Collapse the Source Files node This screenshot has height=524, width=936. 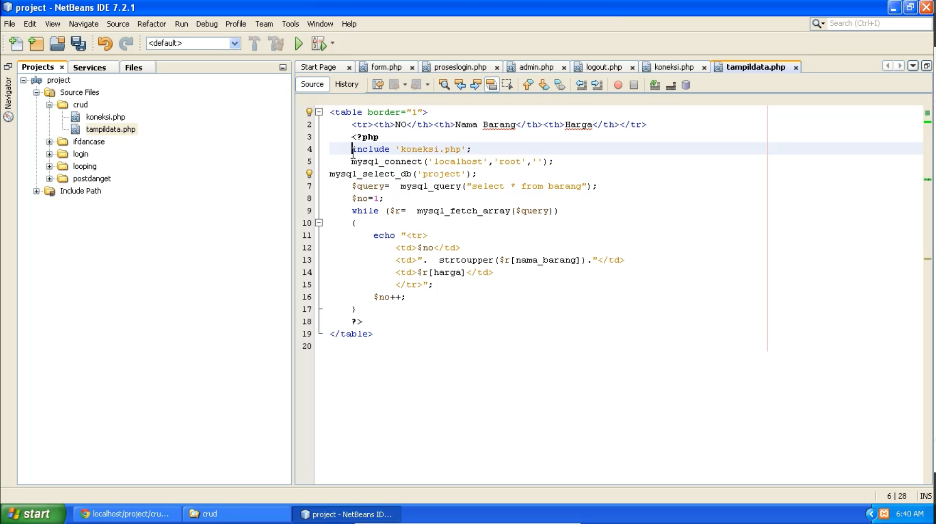pyautogui.click(x=36, y=92)
